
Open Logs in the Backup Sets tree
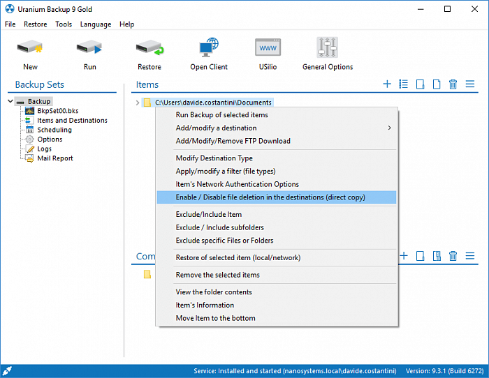tap(44, 149)
